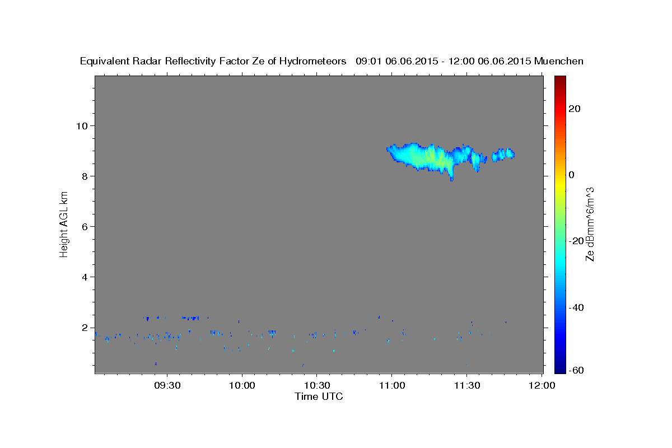The width and height of the screenshot is (672, 448).
Task: Click the '10:00' time tick label
Action: (242, 385)
